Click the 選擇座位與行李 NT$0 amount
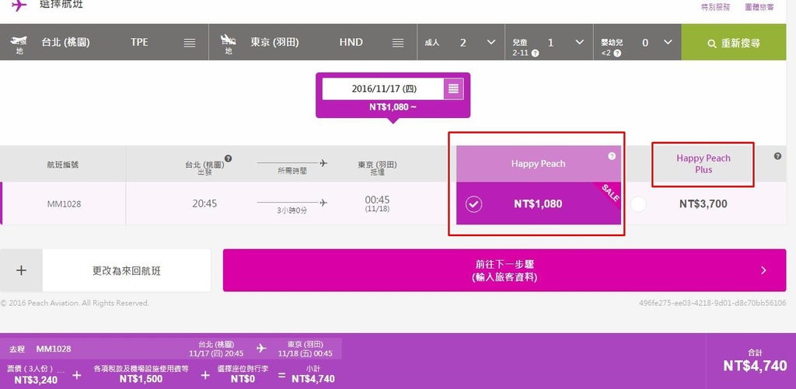Viewport: 796px width, 389px height. (x=243, y=378)
